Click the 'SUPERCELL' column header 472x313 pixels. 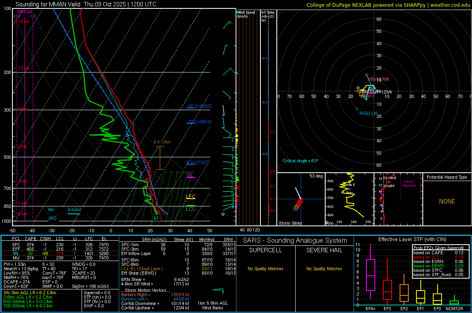(x=266, y=250)
